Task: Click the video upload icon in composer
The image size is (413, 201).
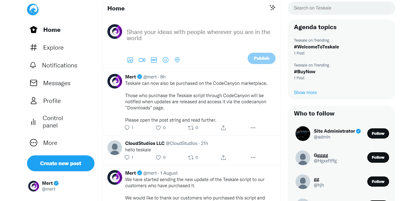Action: tap(142, 60)
